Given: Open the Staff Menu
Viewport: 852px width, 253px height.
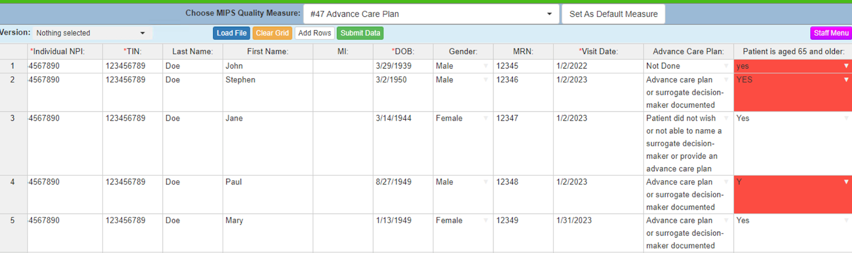Looking at the screenshot, I should pos(831,33).
